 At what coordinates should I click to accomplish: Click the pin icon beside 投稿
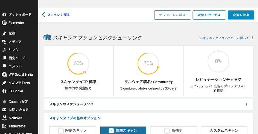coord(4,33)
